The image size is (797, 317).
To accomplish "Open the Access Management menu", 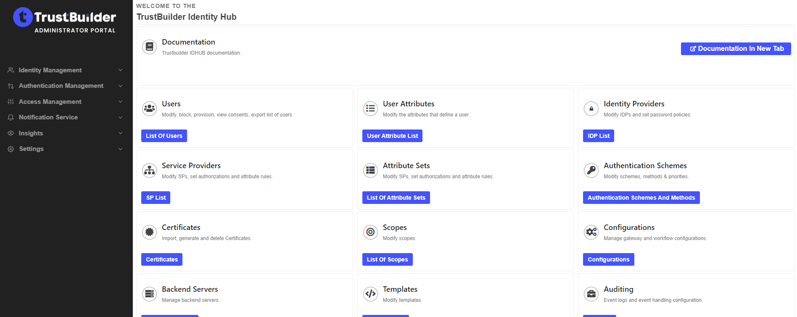I will (x=50, y=102).
